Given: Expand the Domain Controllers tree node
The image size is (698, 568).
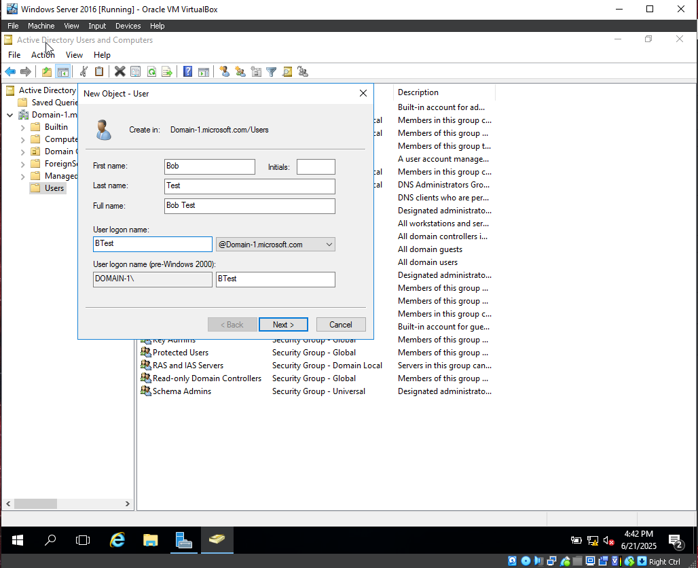Looking at the screenshot, I should [22, 152].
